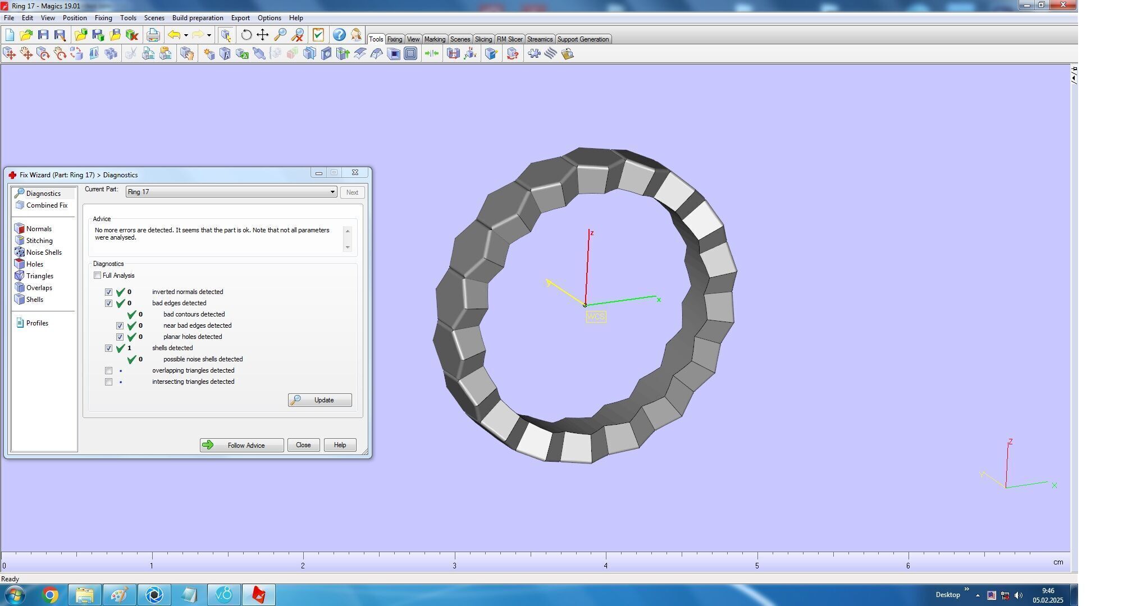
Task: Click the cube with red question mark icon
Action: click(x=512, y=54)
